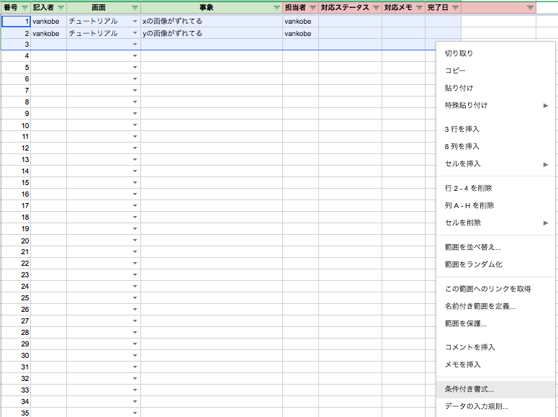Open 画面 dropdown in row 35
558x417 pixels.
[135, 413]
